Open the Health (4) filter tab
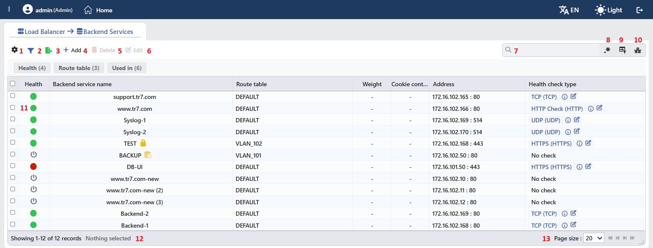This screenshot has width=653, height=248. 32,68
